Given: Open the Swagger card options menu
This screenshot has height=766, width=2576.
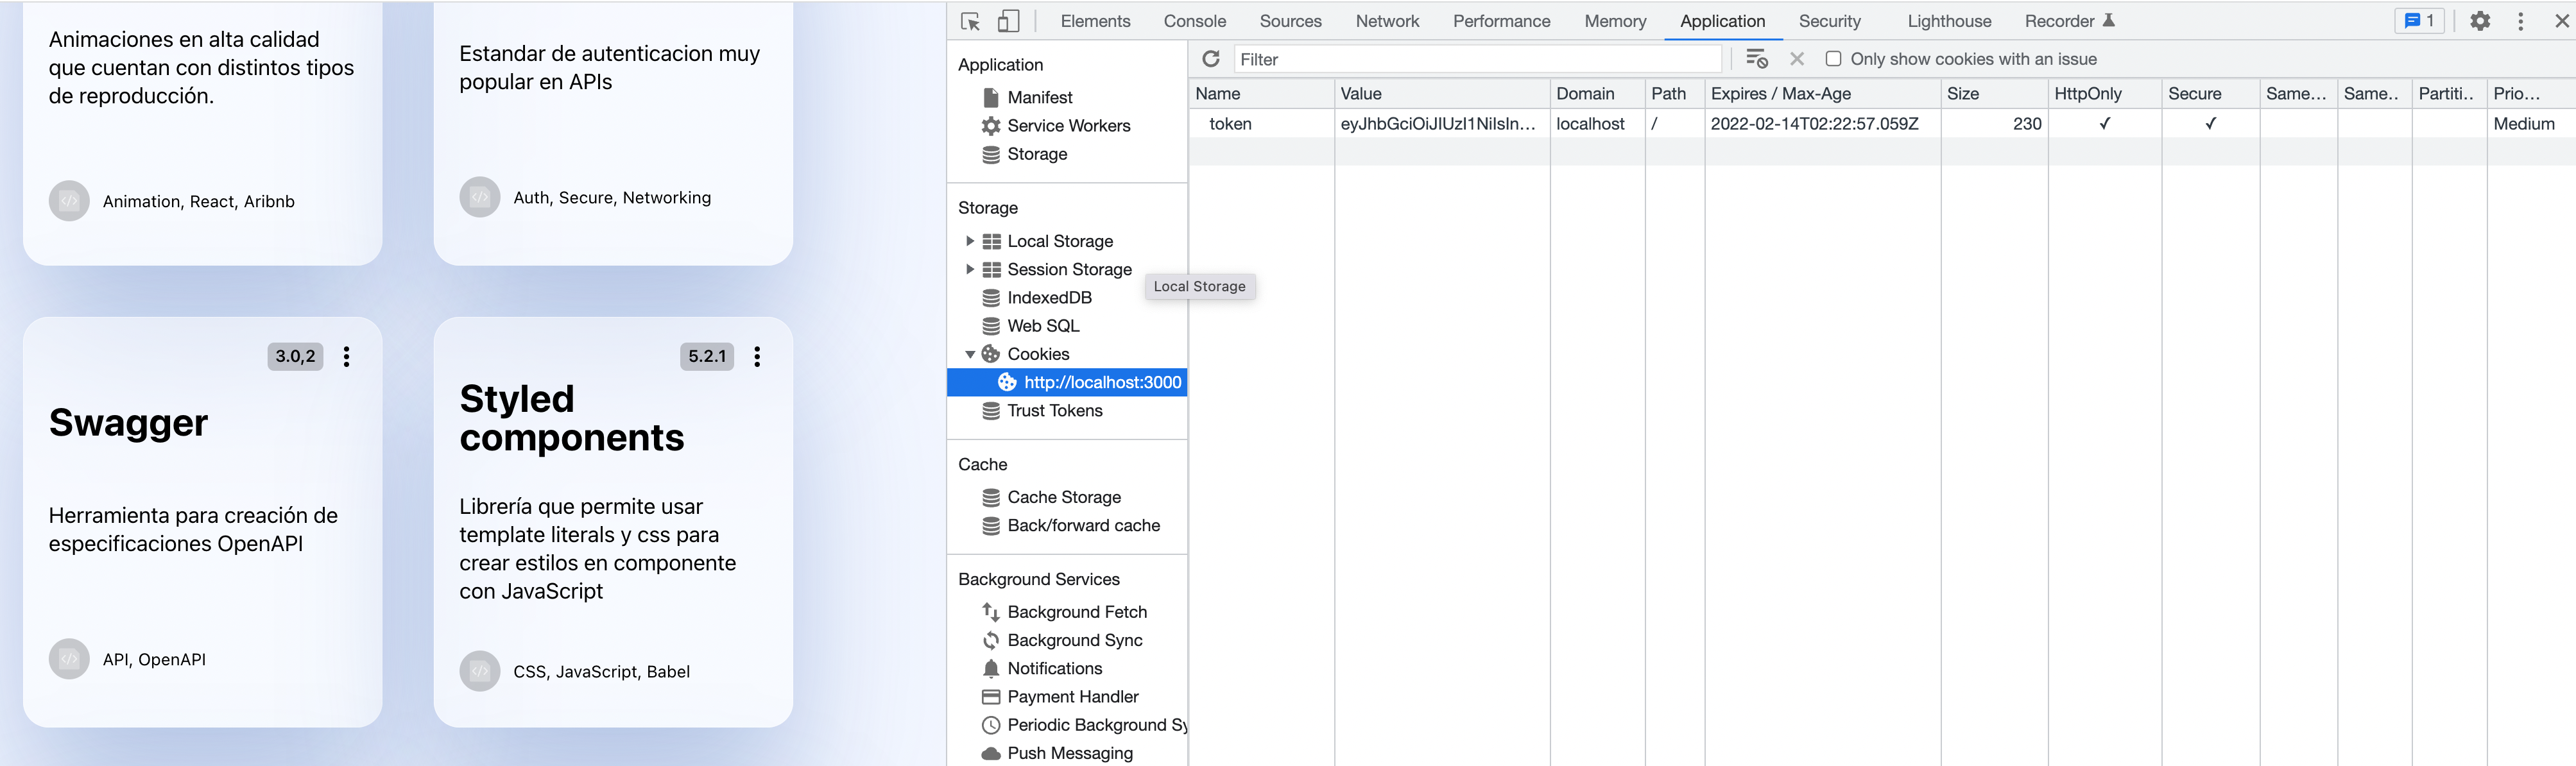Looking at the screenshot, I should (346, 357).
